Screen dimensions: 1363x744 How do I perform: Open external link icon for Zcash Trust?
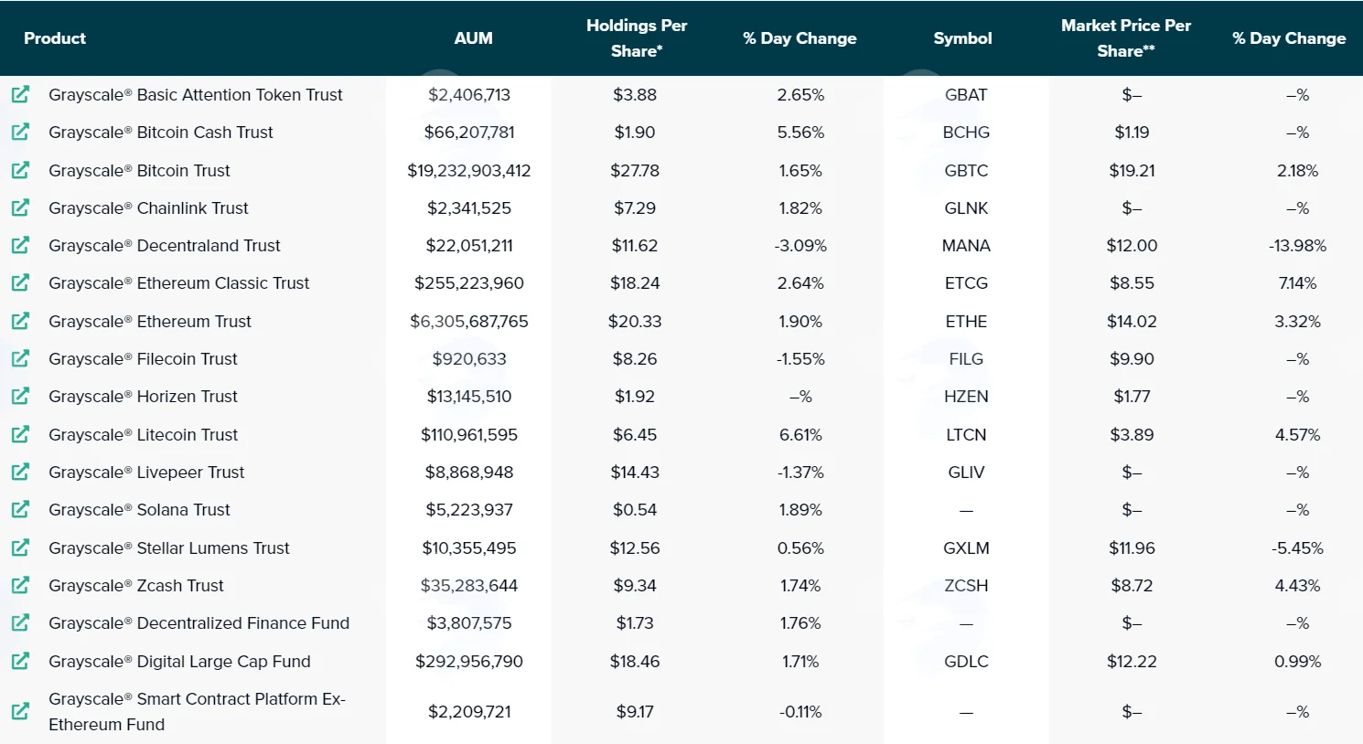(20, 585)
